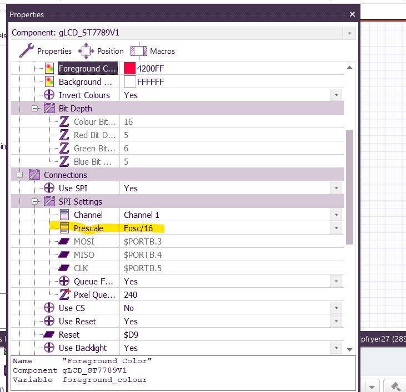406x392 pixels.
Task: Collapse the Bit Depth section
Action: tap(35, 109)
